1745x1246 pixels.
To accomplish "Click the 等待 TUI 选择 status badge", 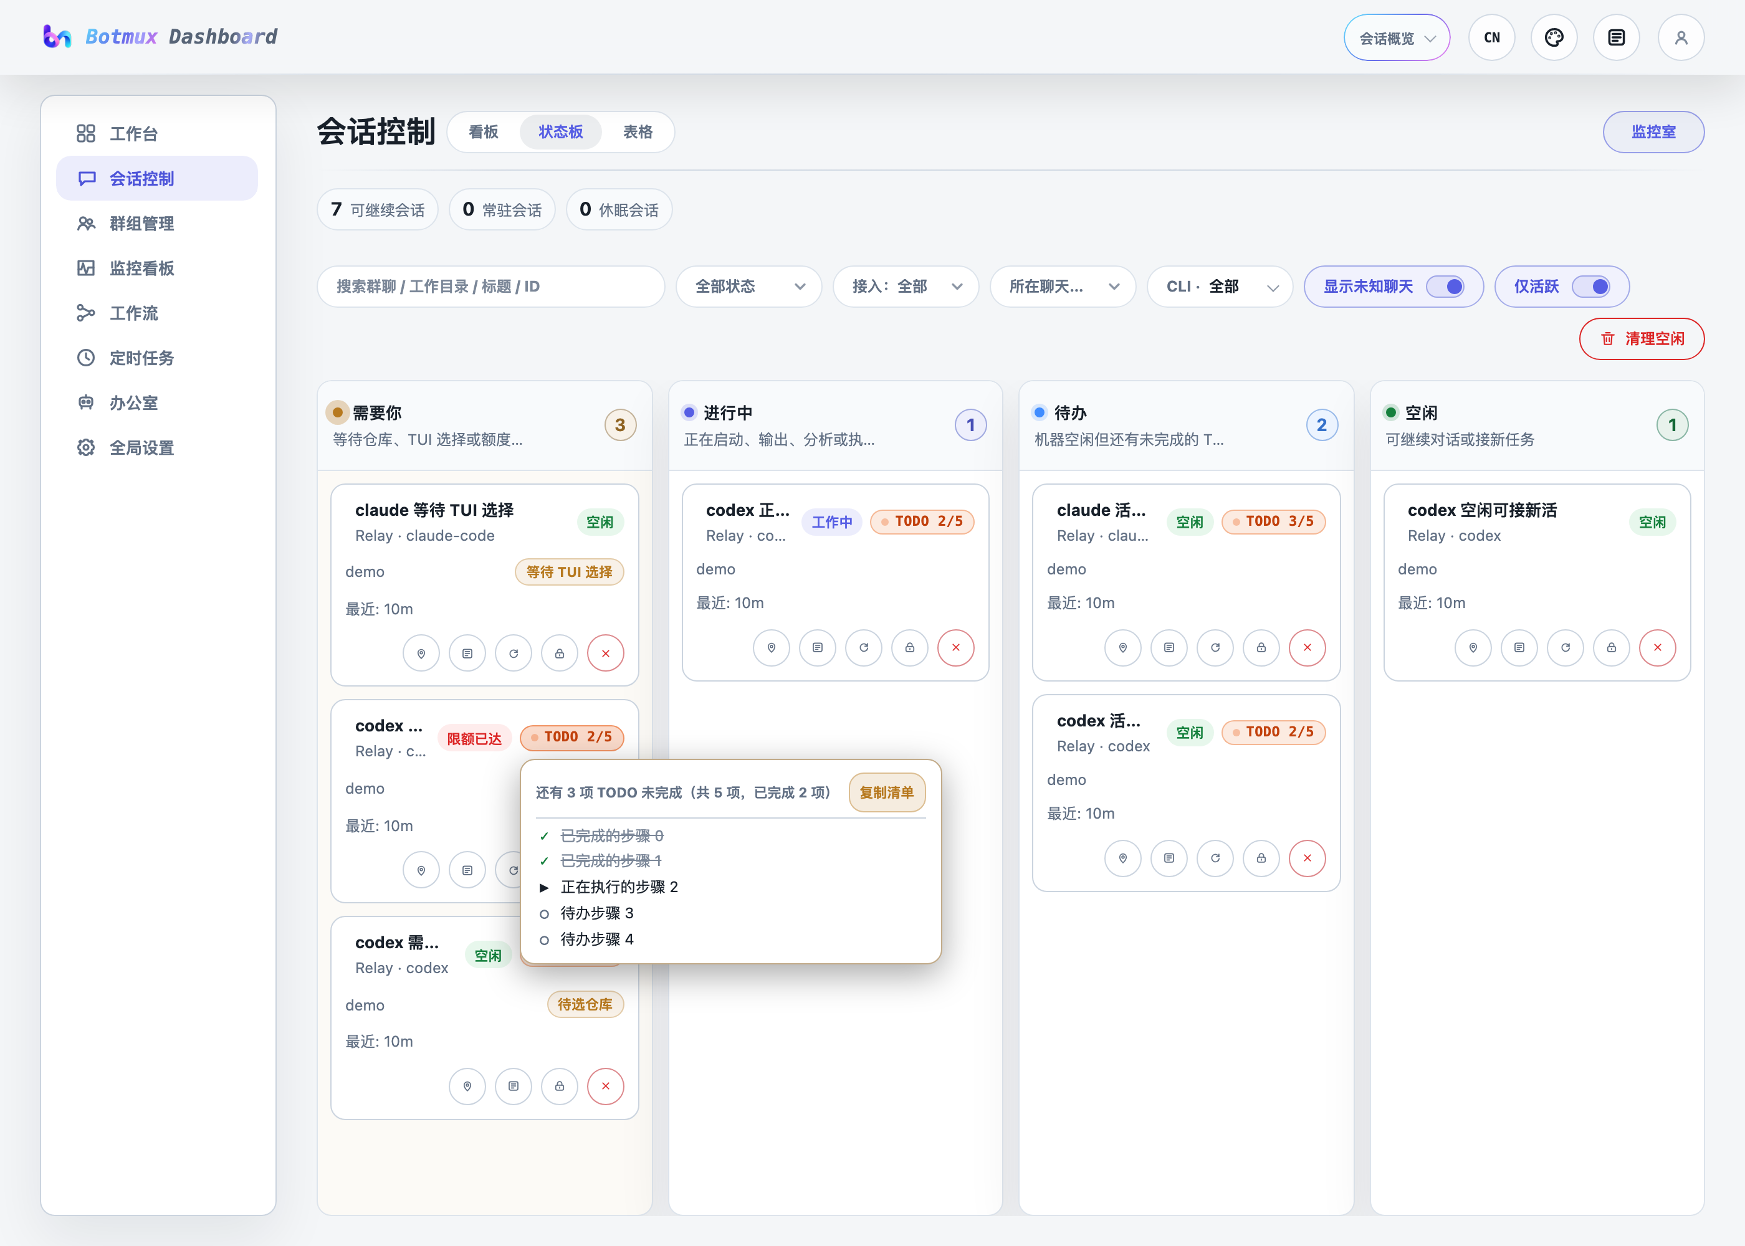I will (570, 571).
